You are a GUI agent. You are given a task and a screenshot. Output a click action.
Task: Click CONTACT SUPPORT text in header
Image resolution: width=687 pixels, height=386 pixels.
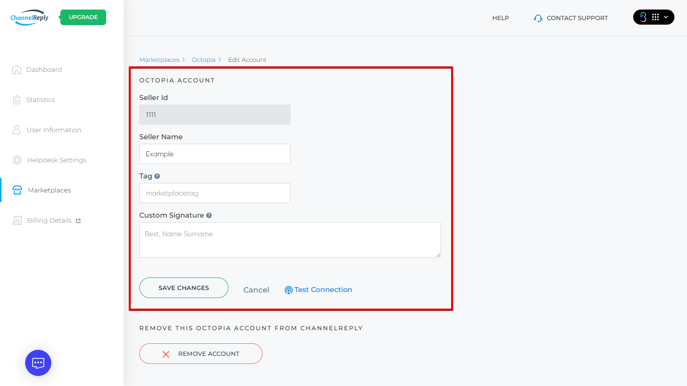(x=577, y=18)
